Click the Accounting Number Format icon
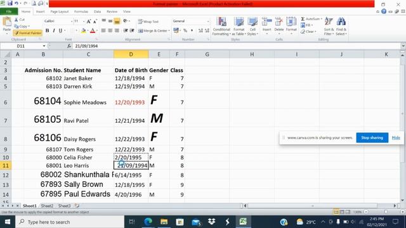This screenshot has width=406, height=228. [x=176, y=31]
